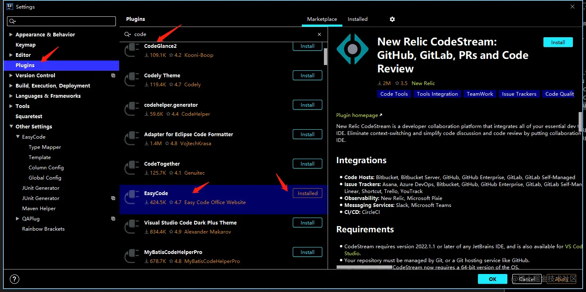Clear the plugin search text with X icon

click(x=319, y=34)
